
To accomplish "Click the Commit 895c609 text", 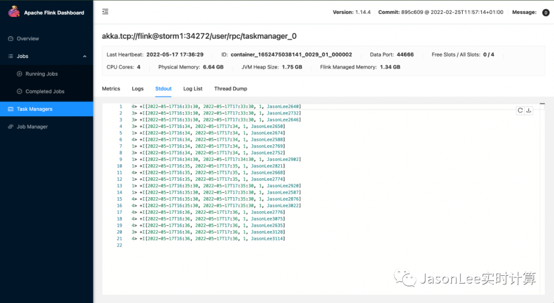I will (441, 12).
